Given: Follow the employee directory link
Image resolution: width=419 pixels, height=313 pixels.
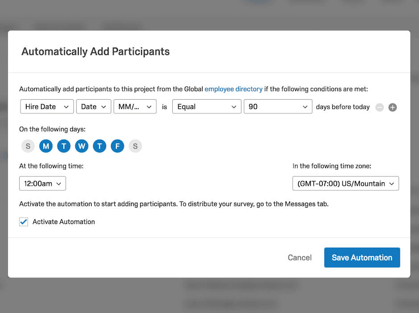Looking at the screenshot, I should [x=234, y=89].
